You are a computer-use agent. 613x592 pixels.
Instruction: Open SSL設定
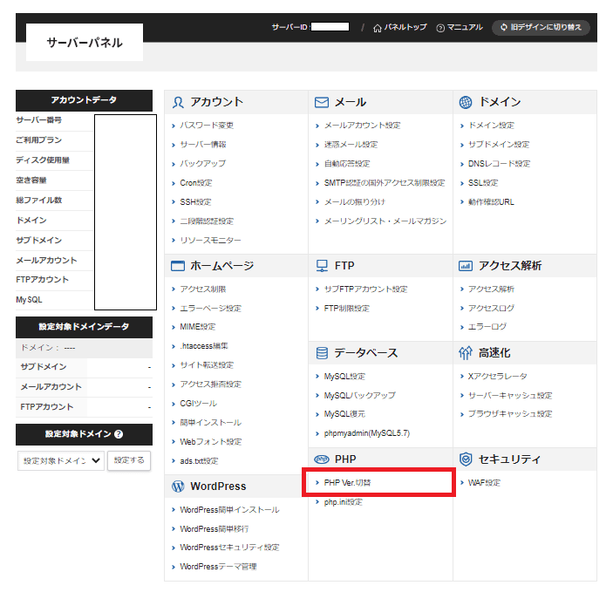pyautogui.click(x=483, y=183)
